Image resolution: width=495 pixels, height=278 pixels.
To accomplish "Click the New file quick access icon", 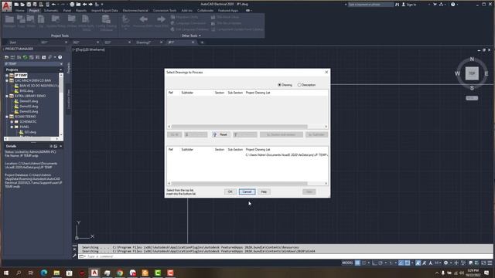I will click(16, 5).
